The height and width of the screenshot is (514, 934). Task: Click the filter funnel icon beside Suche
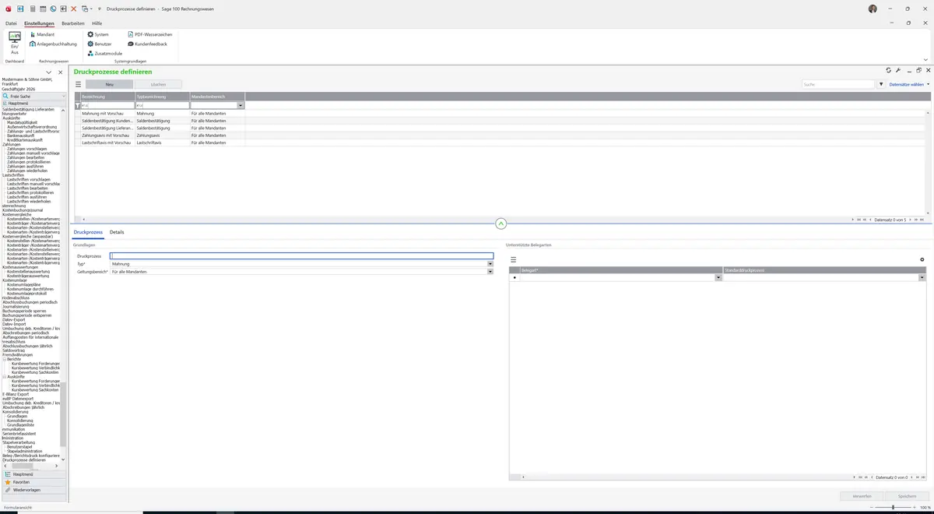coord(881,84)
